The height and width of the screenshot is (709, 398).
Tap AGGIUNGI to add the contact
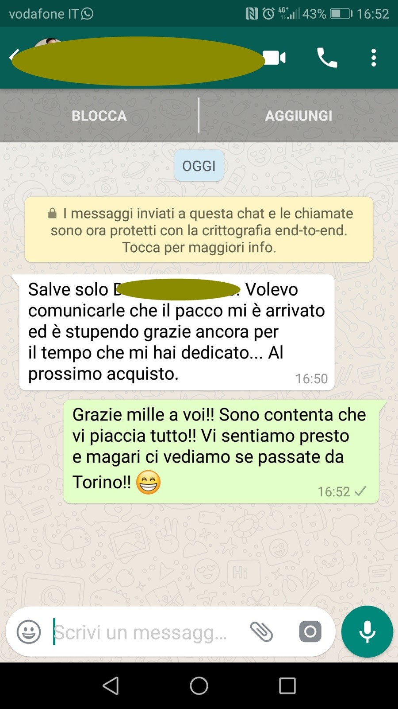[299, 116]
